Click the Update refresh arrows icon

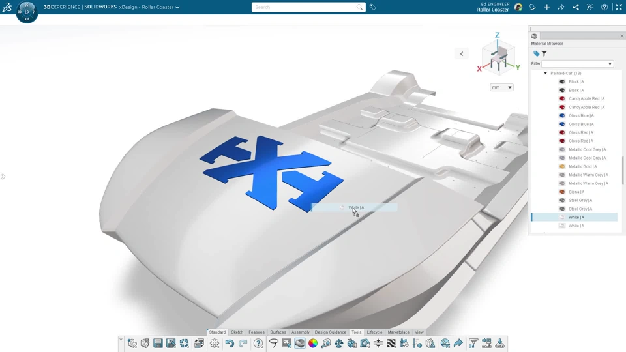click(184, 344)
